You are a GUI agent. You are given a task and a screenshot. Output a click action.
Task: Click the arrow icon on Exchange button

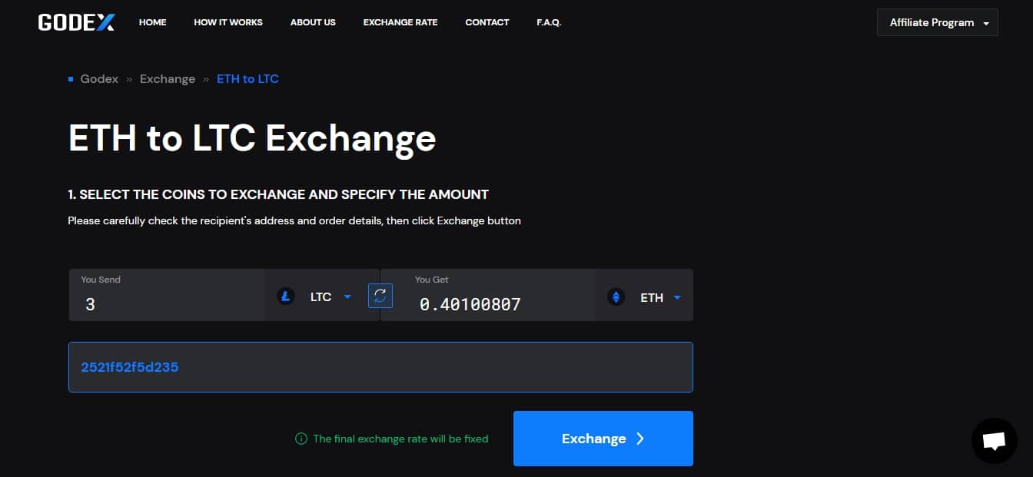(640, 439)
